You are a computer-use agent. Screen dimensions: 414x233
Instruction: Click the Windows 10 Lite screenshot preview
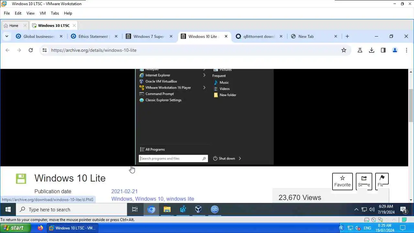(204, 117)
